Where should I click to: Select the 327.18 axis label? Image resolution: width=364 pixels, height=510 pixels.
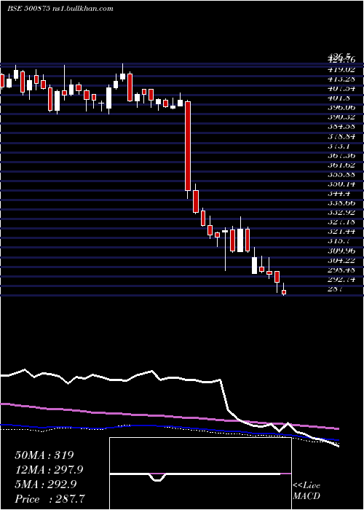tap(342, 221)
